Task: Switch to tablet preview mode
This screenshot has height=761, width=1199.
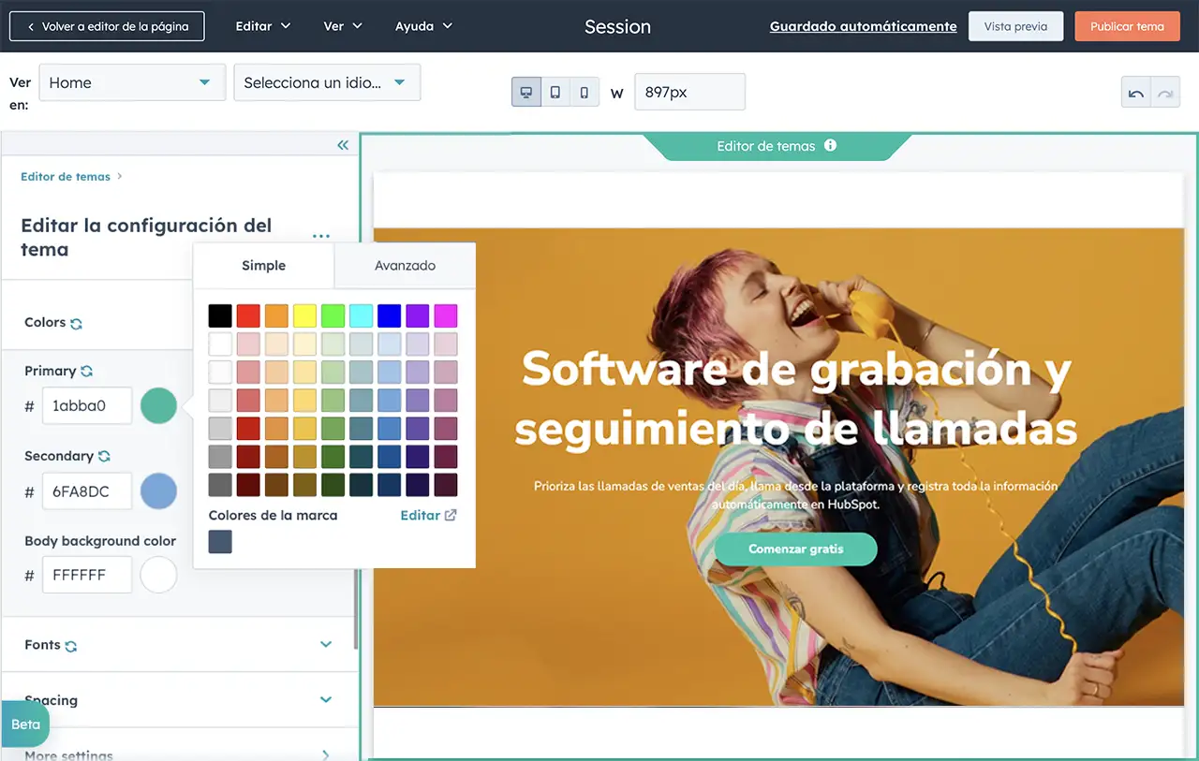Action: [555, 93]
